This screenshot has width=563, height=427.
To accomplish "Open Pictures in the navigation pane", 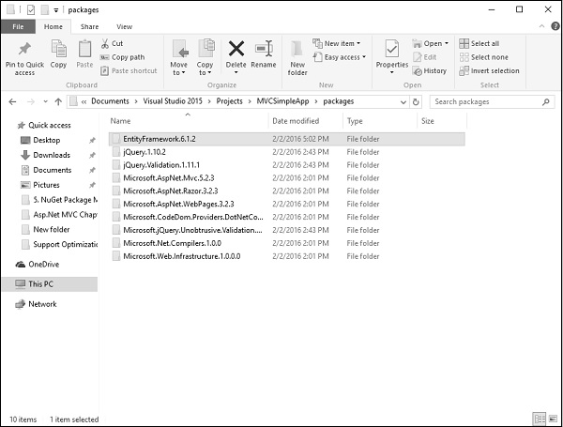I will point(40,185).
